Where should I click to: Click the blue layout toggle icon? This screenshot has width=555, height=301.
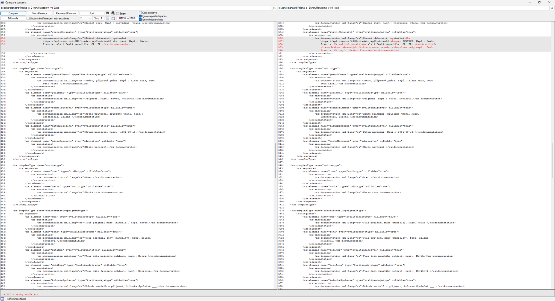(108, 18)
